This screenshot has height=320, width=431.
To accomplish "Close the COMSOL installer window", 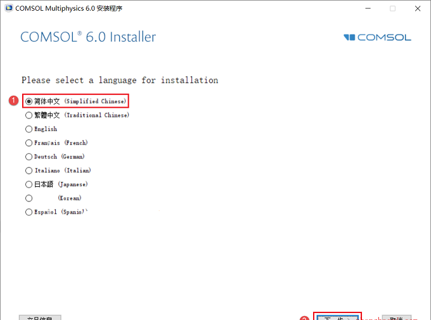I will (418, 8).
